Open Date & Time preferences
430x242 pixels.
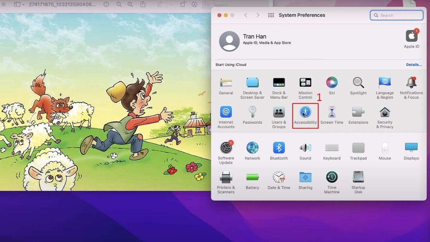pyautogui.click(x=279, y=181)
